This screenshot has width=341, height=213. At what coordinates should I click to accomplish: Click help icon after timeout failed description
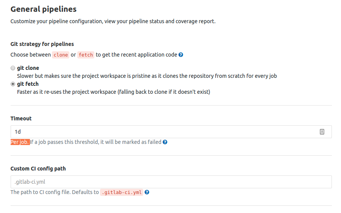click(x=165, y=142)
